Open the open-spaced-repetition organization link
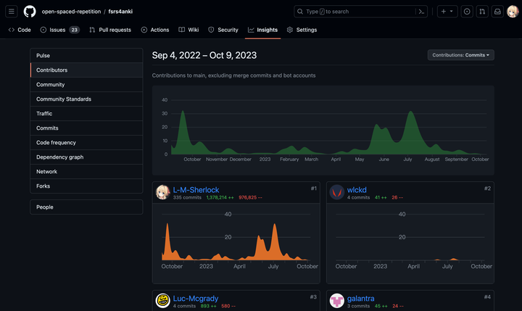The width and height of the screenshot is (522, 311). pyautogui.click(x=72, y=12)
